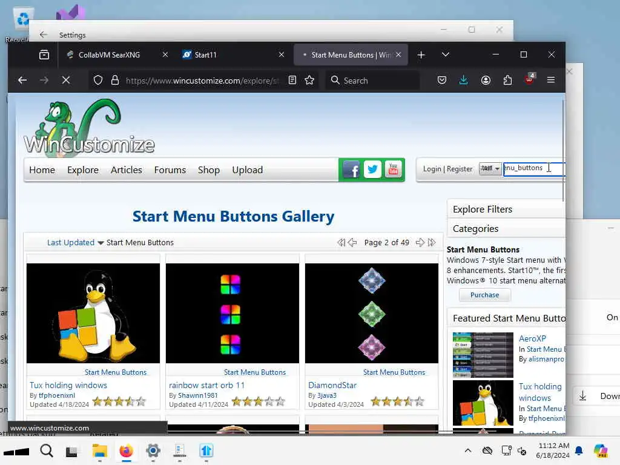This screenshot has width=620, height=465.
Task: Open Settings gear on the taskbar
Action: click(x=153, y=450)
